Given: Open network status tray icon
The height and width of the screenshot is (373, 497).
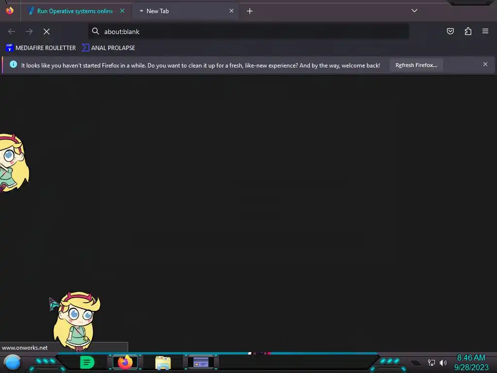Looking at the screenshot, I should pyautogui.click(x=431, y=362).
